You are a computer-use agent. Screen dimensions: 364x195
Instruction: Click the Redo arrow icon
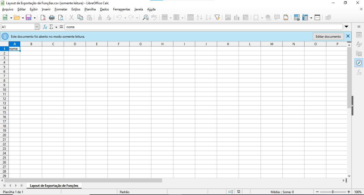131,18
